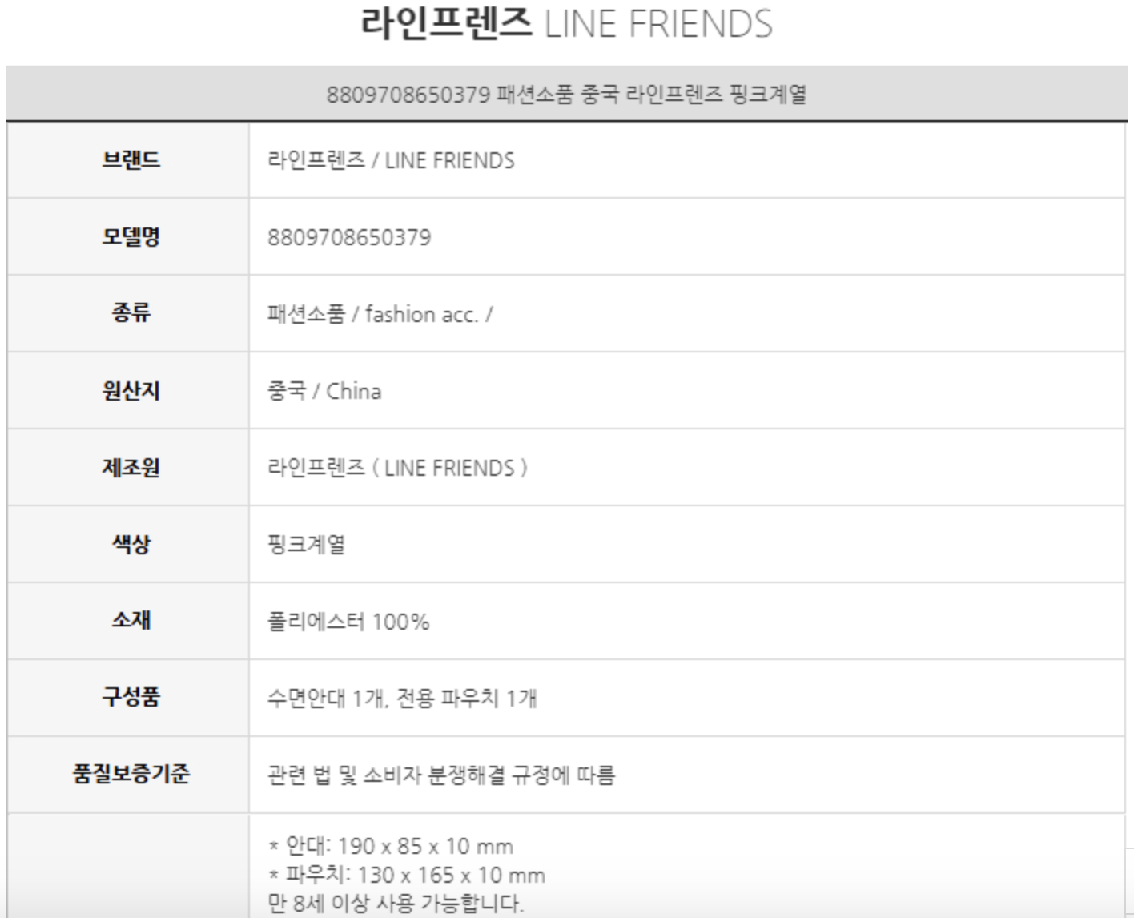This screenshot has height=918, width=1134.
Task: Click the 패션소품 / fashion acc. value
Action: tap(380, 315)
